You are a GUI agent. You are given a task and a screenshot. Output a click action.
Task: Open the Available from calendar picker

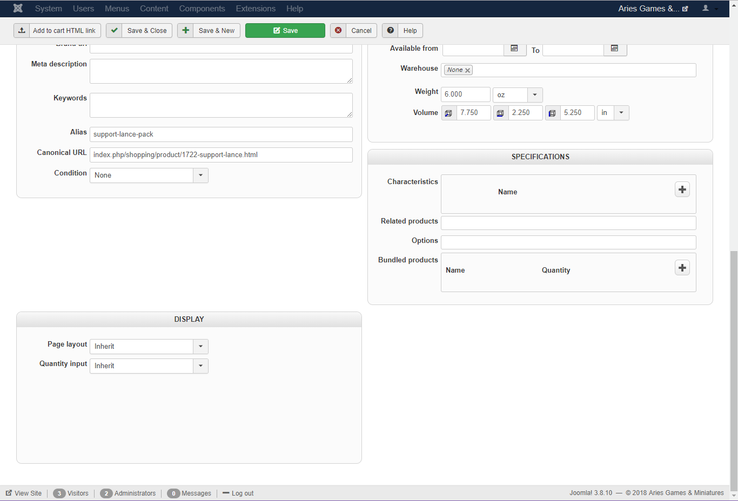click(514, 49)
